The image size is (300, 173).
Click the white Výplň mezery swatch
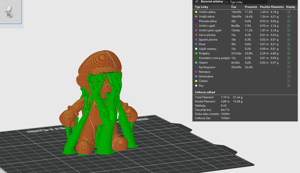[x=196, y=49]
